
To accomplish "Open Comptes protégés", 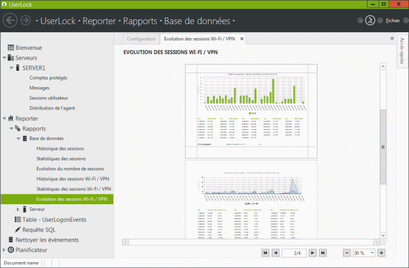I will coord(48,78).
